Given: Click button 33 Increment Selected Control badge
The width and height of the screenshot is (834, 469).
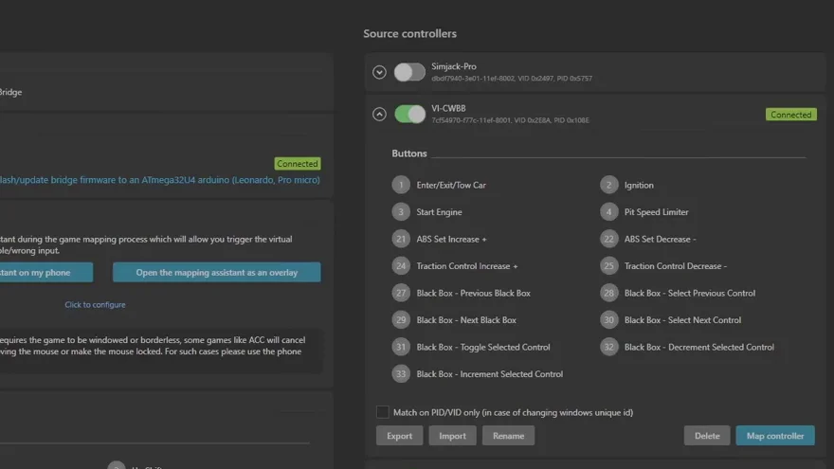Looking at the screenshot, I should [x=401, y=374].
